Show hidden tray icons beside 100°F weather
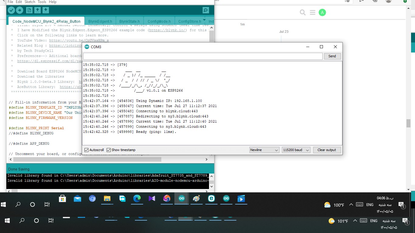This screenshot has height=233, width=415. [351, 204]
